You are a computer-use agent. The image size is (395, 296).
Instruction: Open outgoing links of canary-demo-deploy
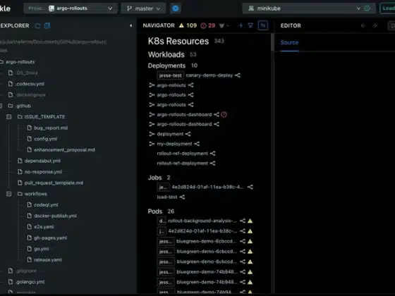[238, 75]
